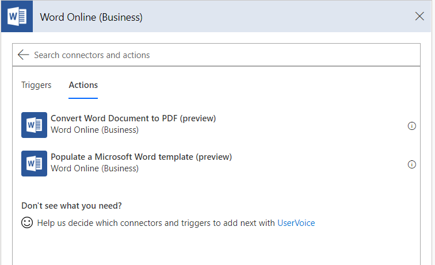Show info for Convert Word Document to PDF
Screen dimensions: 435x265
(412, 126)
